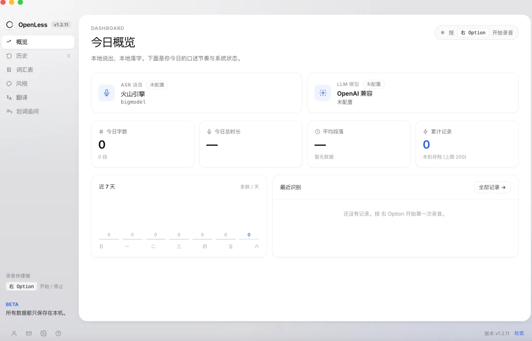Click the lightning icon of 累计记录

pyautogui.click(x=426, y=132)
